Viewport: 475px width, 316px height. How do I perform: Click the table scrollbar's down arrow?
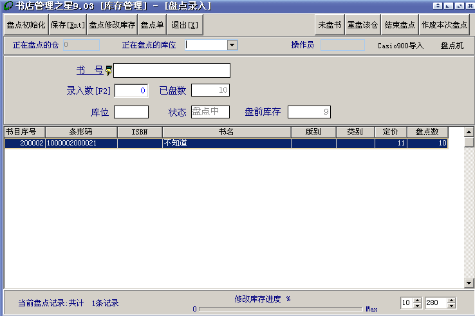tap(469, 283)
